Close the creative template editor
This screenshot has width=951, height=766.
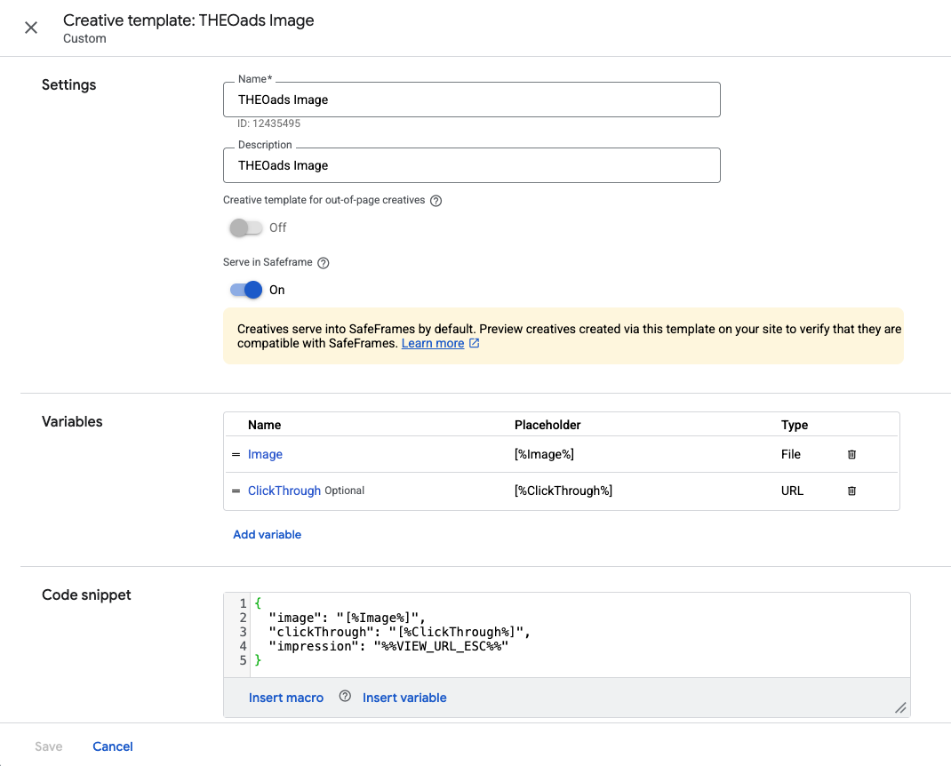click(31, 28)
